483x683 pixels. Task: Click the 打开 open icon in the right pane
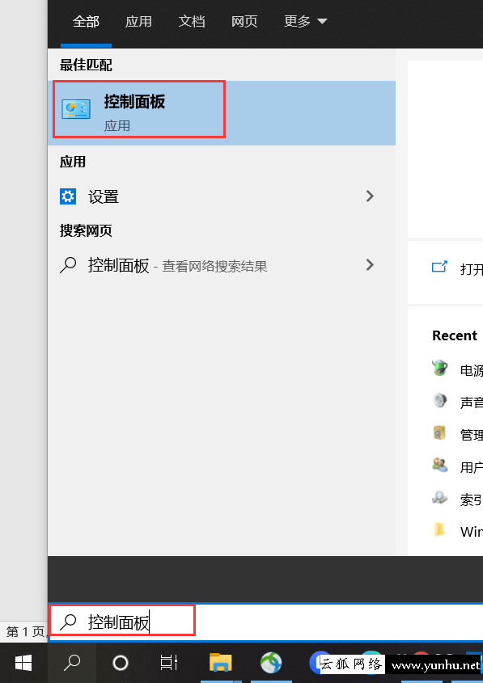pyautogui.click(x=439, y=267)
